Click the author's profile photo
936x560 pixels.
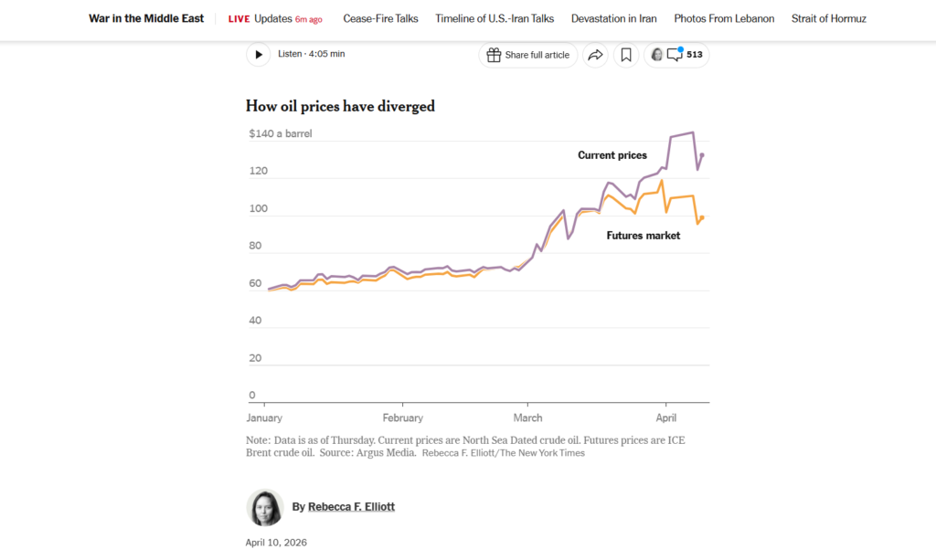coord(265,507)
